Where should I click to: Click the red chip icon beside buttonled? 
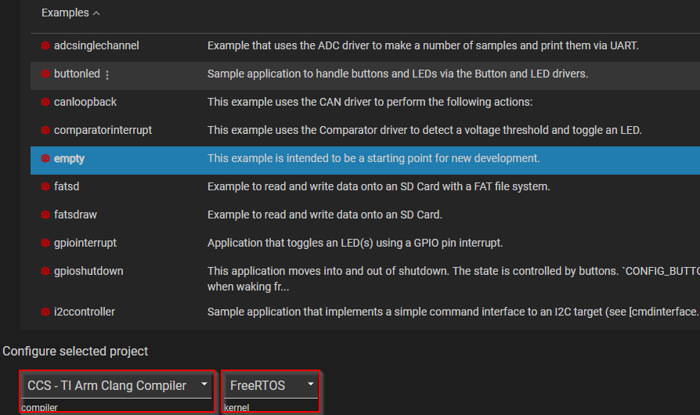(x=45, y=74)
